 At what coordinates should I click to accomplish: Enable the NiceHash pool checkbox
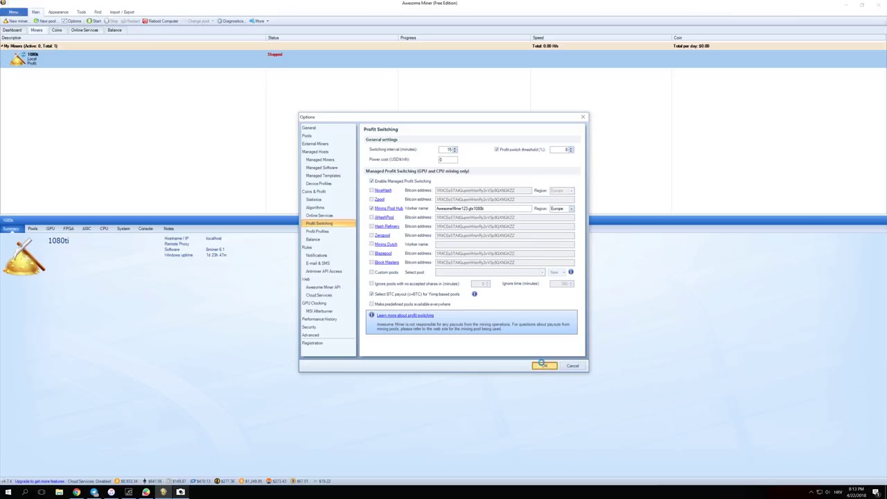tap(371, 191)
